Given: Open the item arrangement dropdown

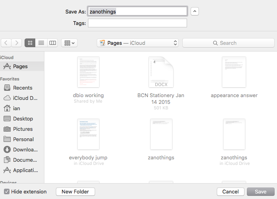Looking at the screenshot, I should (x=69, y=43).
